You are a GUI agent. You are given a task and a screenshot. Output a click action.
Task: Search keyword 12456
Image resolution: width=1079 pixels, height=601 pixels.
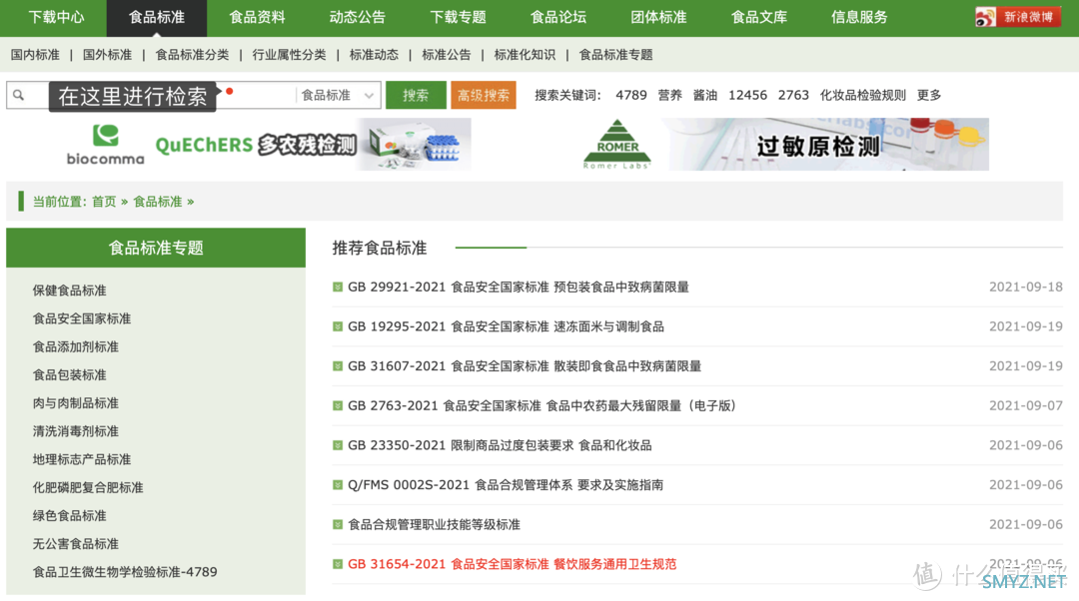[x=747, y=95]
